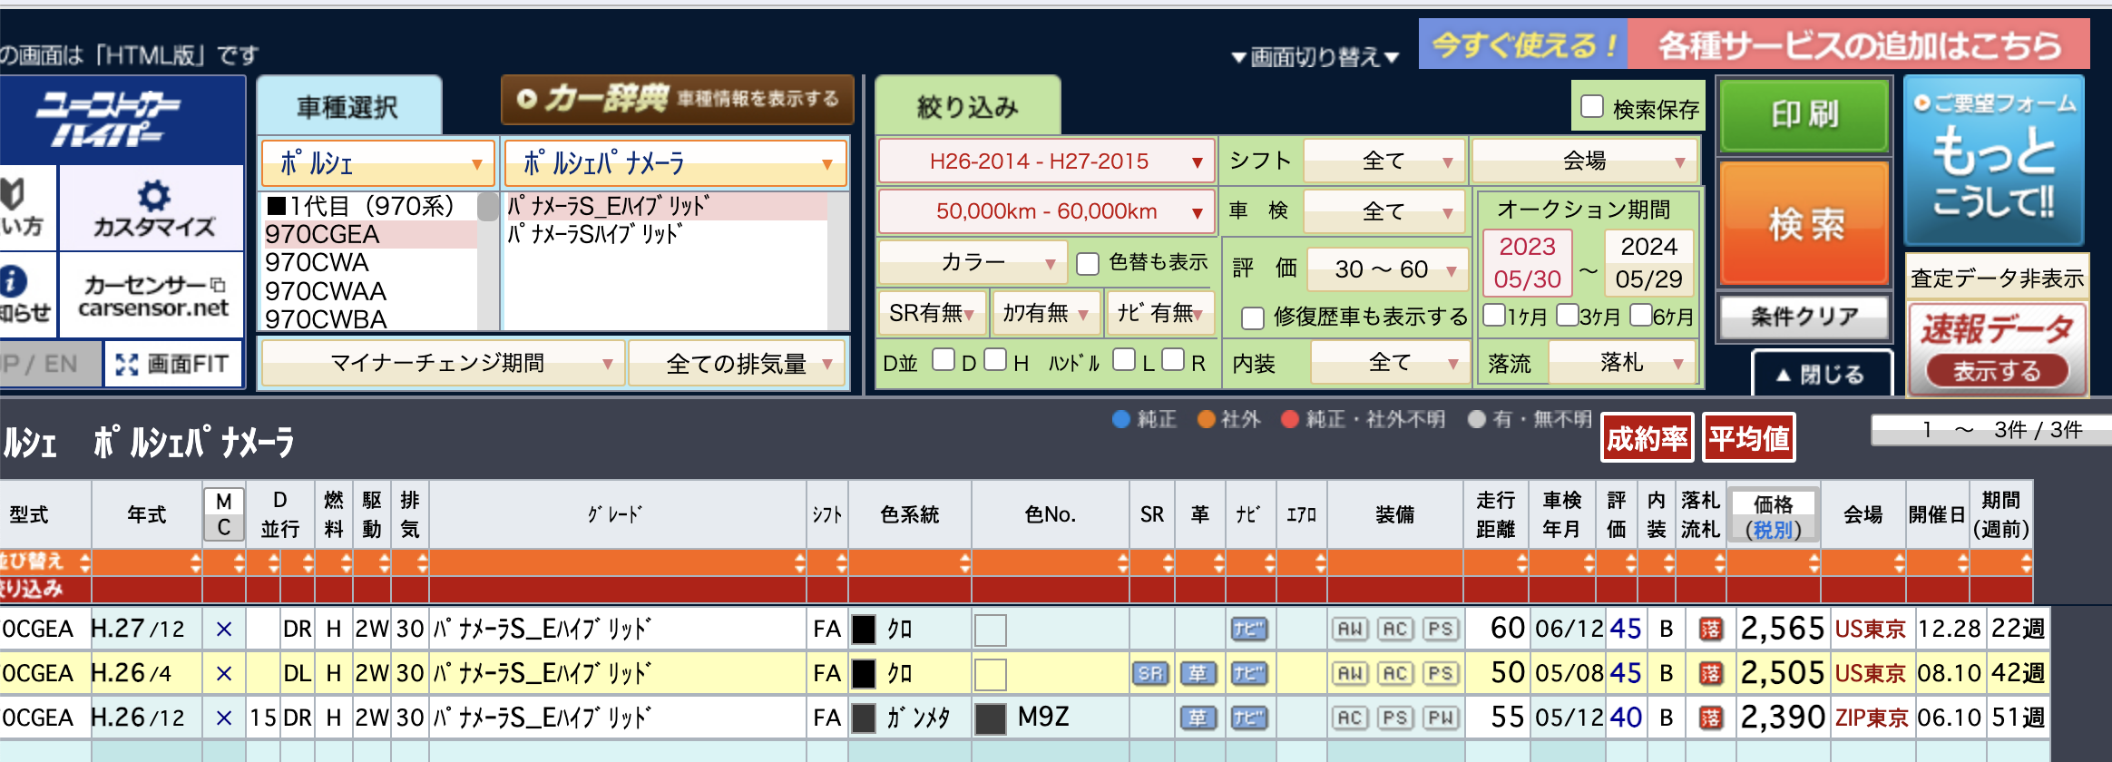This screenshot has width=2112, height=762.
Task: Check the D並 D checkbox
Action: [944, 360]
